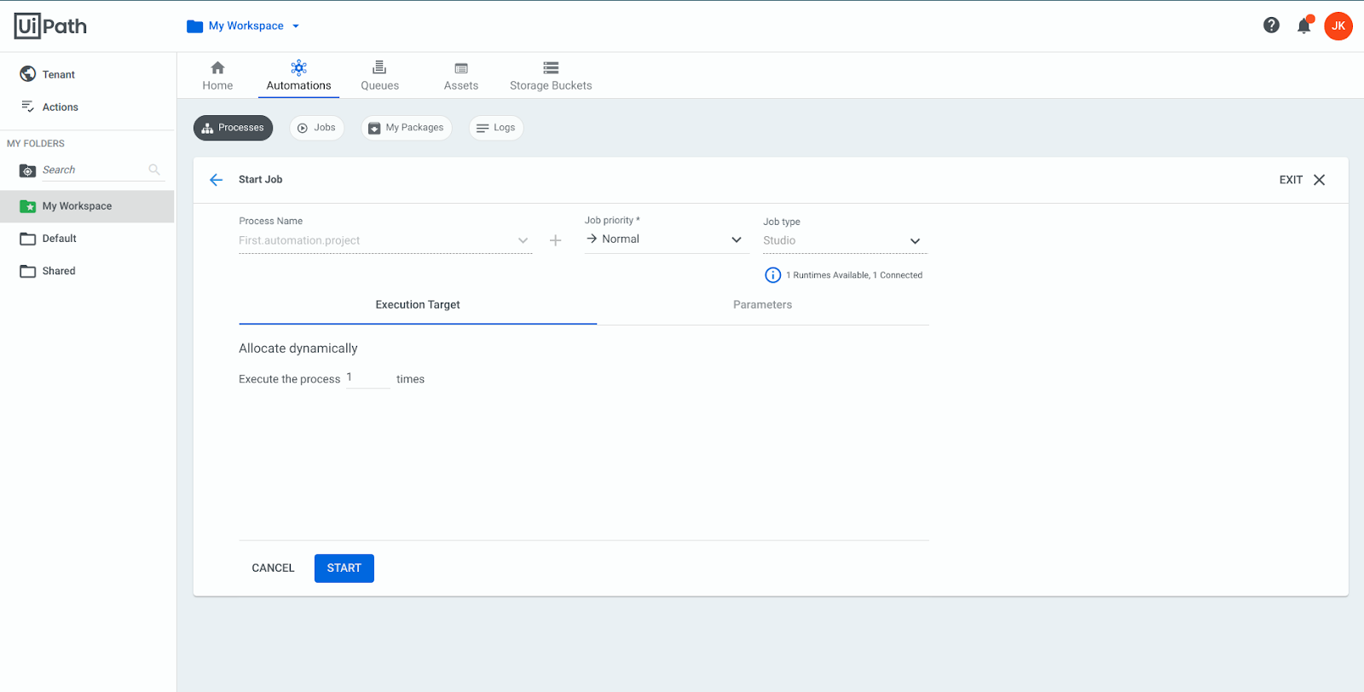Click the Assets icon
This screenshot has width=1364, height=692.
point(461,68)
